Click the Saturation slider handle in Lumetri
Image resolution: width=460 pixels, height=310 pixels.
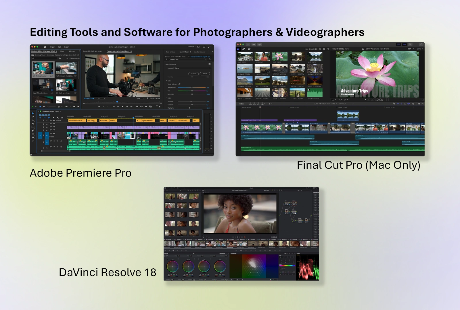[192, 94]
